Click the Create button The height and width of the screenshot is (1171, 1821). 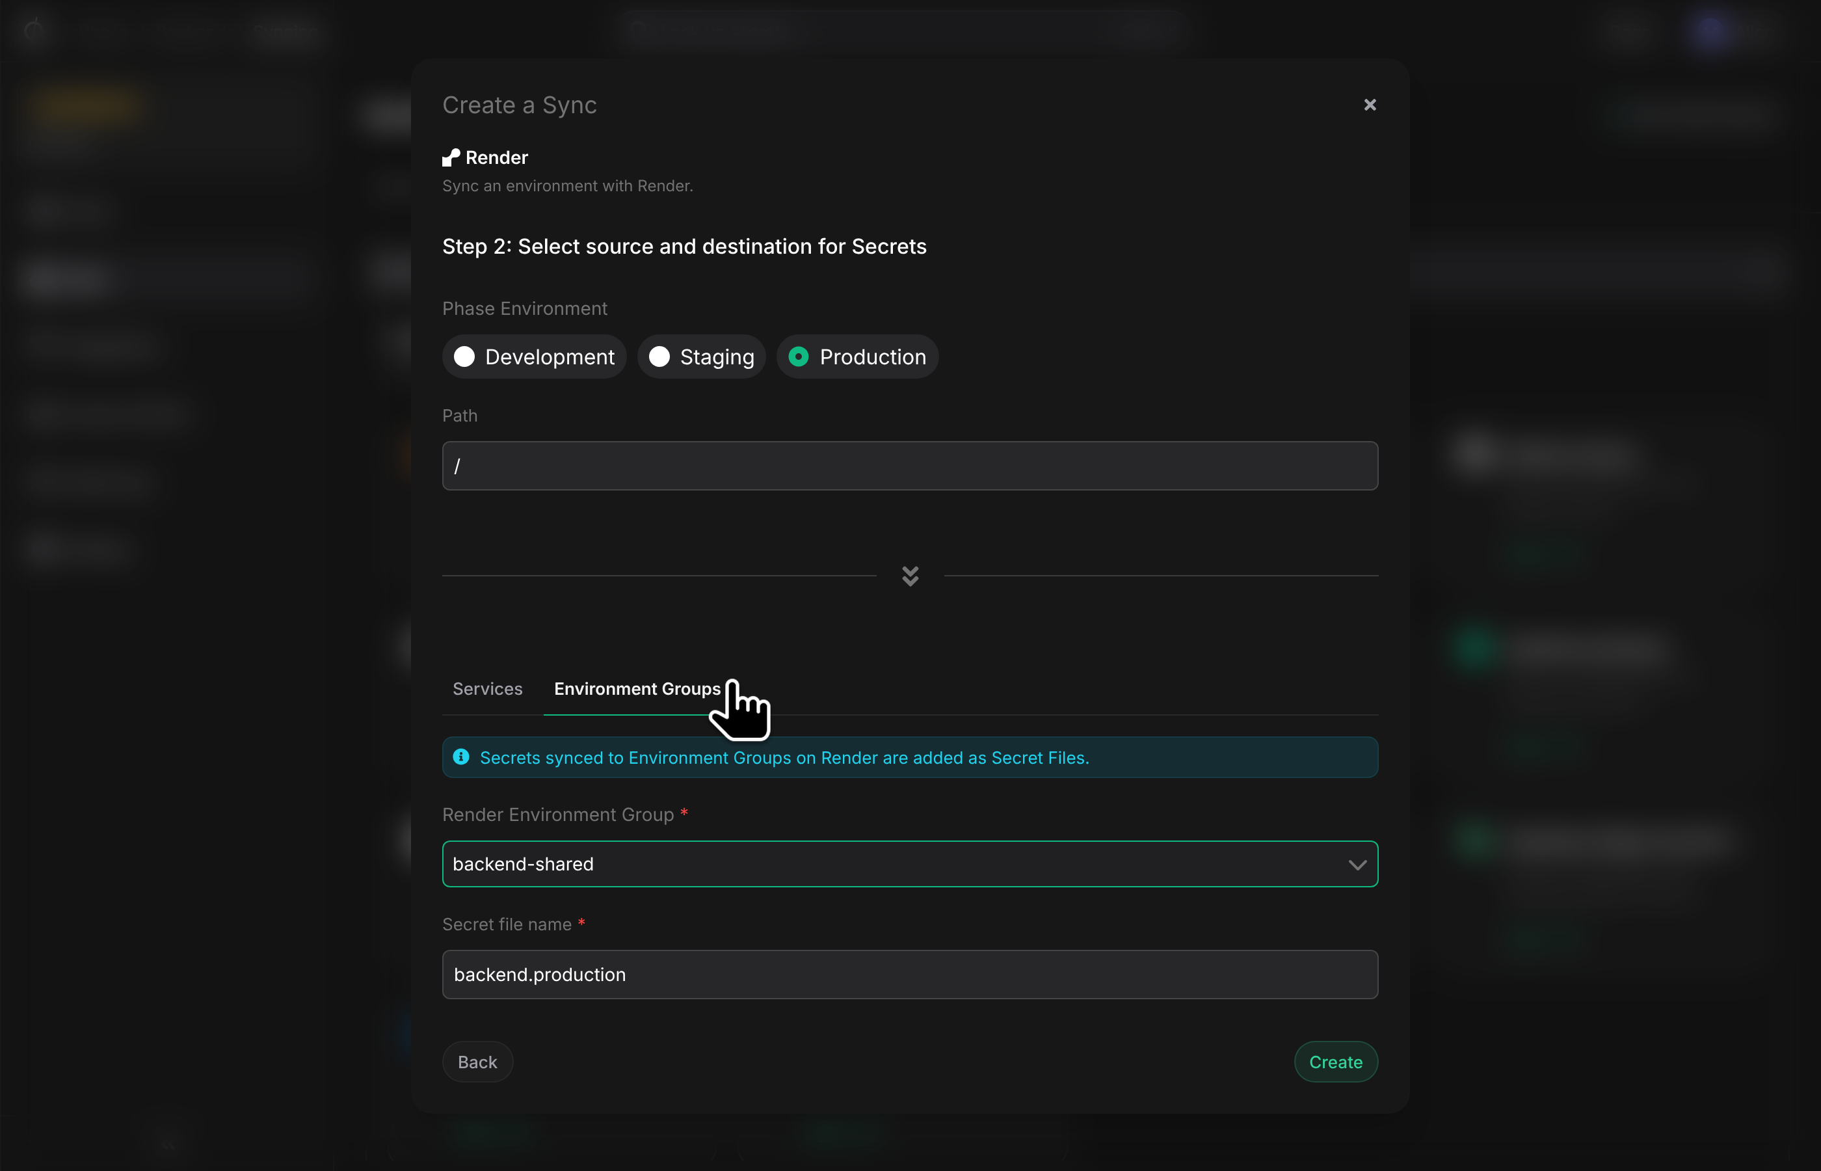click(1335, 1062)
